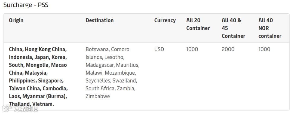Click 'Taiwan China, Cambodia' in origin list
Screen dimensions: 294x114
pyautogui.click(x=38, y=88)
